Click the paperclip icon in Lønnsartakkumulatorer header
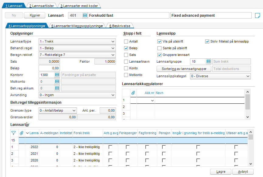Screen dimensions: 263x177 coord(133,93)
